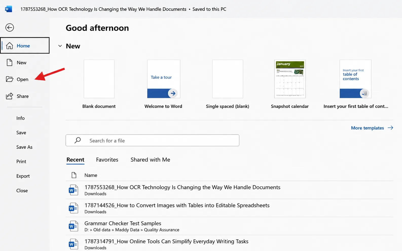Click Word file icon for OCR Technology document
Screen dimensions: 402x251
click(x=73, y=190)
